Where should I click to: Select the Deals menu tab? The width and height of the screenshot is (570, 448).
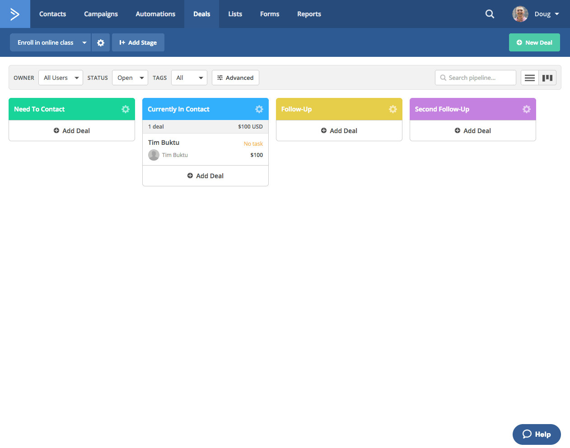coord(201,14)
